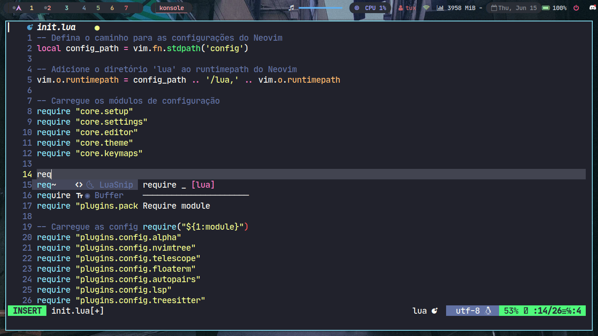
Task: Click the 3958 MiB memory reading
Action: pos(461,8)
